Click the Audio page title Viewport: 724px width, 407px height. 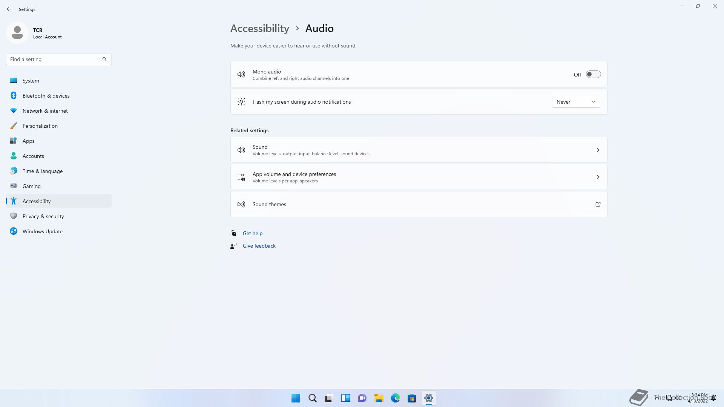point(319,28)
